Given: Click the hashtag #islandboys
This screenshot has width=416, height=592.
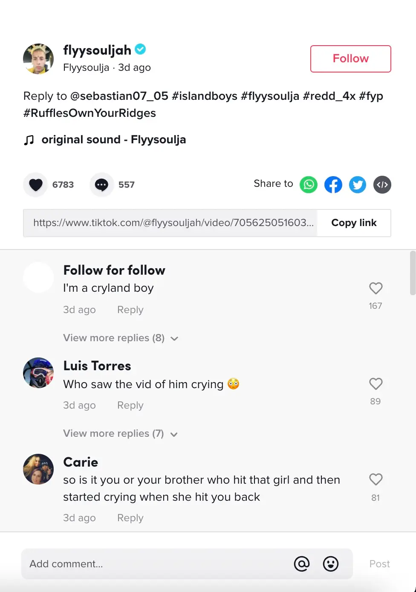Looking at the screenshot, I should [x=205, y=96].
